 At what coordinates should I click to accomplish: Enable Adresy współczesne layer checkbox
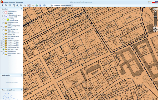(3, 20)
